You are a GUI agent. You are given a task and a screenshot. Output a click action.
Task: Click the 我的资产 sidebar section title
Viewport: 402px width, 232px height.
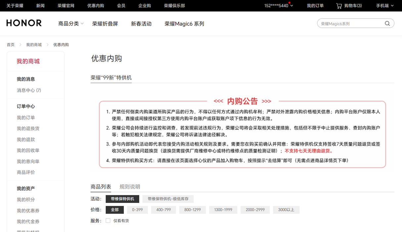(x=26, y=188)
